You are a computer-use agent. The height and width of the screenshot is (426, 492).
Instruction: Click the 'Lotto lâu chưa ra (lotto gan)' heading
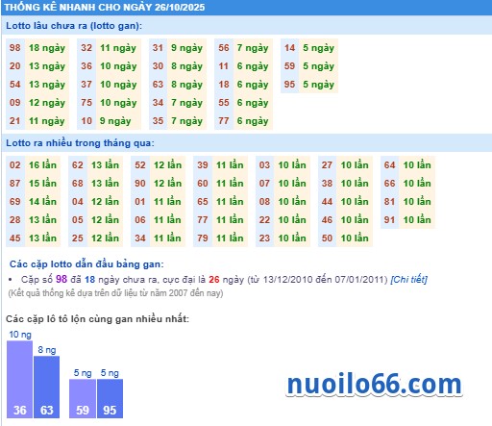click(x=74, y=26)
